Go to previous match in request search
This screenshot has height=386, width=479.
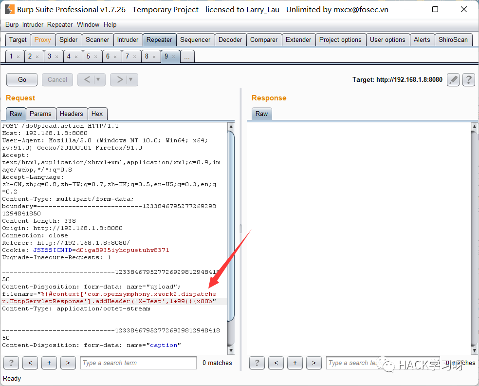pyautogui.click(x=30, y=363)
